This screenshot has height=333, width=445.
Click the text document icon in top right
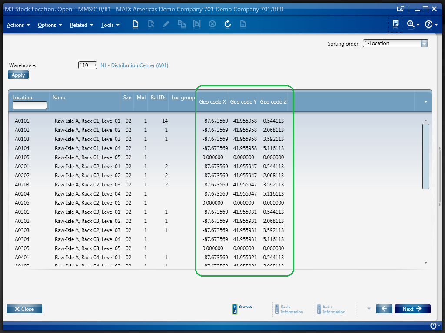[395, 24]
